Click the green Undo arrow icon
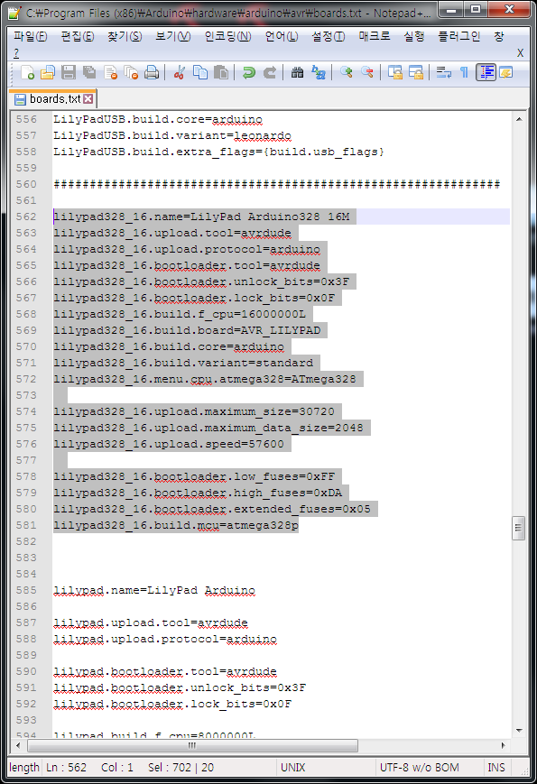Image resolution: width=537 pixels, height=784 pixels. click(248, 72)
